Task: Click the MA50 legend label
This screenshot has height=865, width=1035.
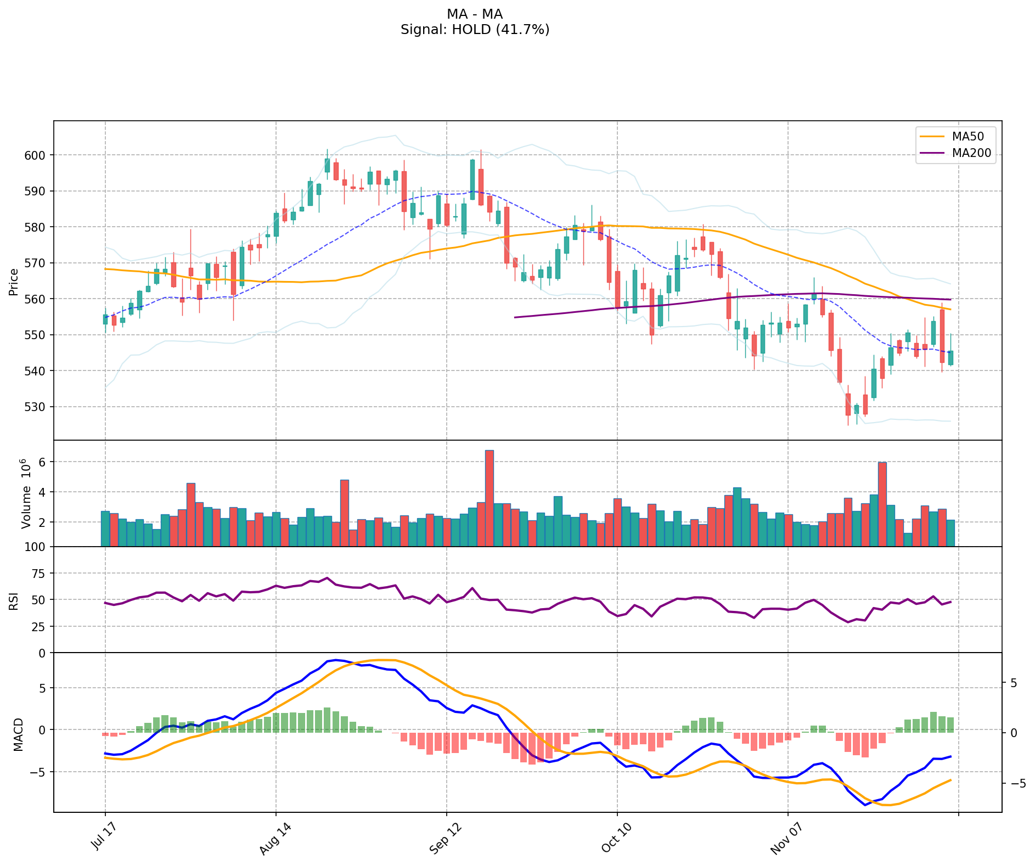Action: point(971,137)
